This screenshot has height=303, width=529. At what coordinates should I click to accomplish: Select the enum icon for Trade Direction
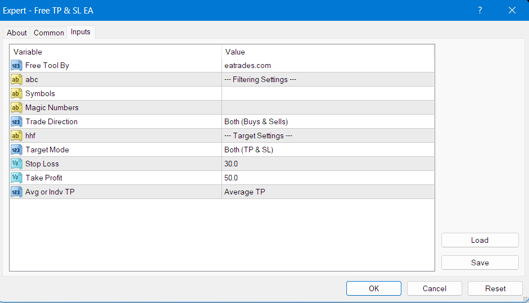pos(16,122)
